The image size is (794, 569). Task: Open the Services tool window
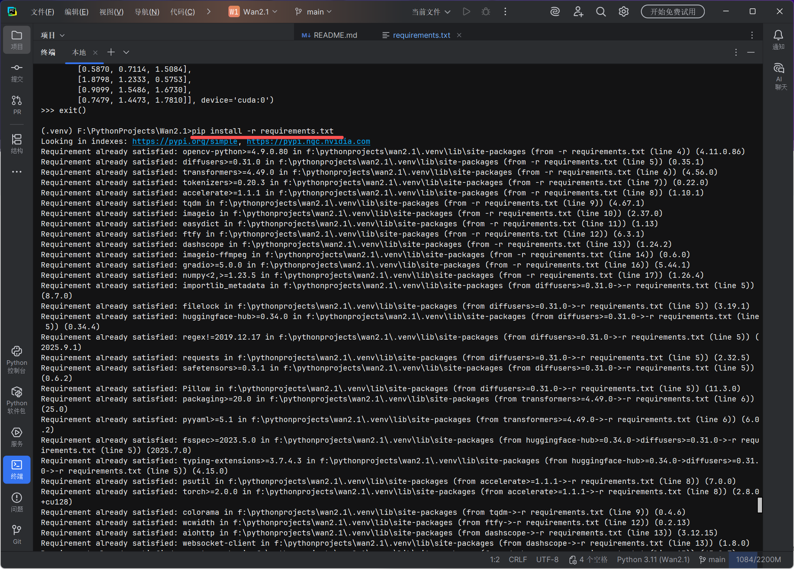[x=17, y=437]
